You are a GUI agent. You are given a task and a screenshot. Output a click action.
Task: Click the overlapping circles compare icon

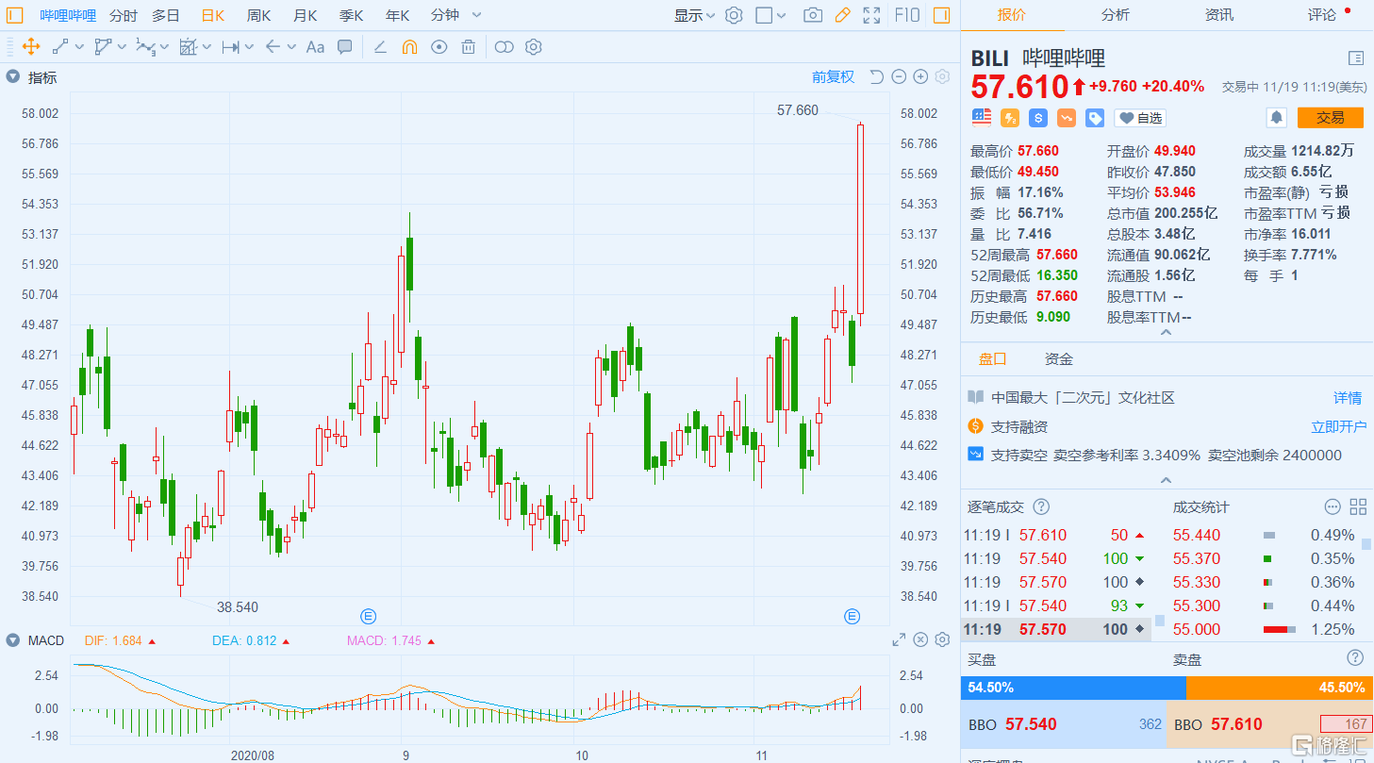(505, 46)
